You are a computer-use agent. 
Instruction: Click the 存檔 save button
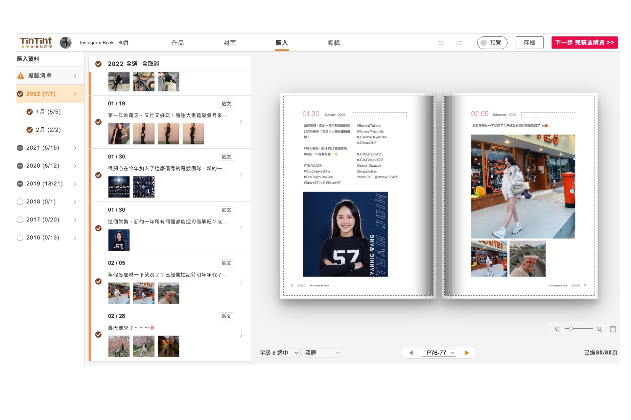point(529,43)
